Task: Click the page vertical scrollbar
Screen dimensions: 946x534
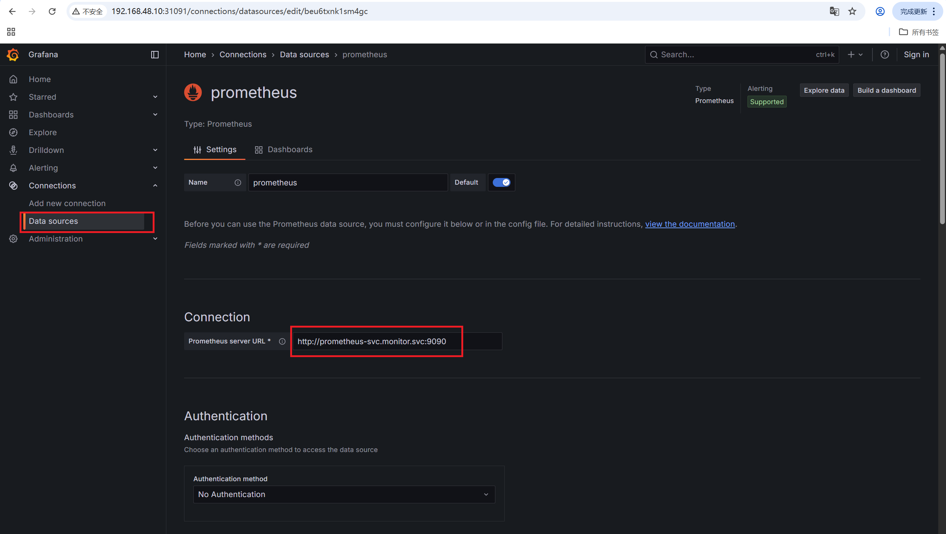Action: (x=942, y=138)
